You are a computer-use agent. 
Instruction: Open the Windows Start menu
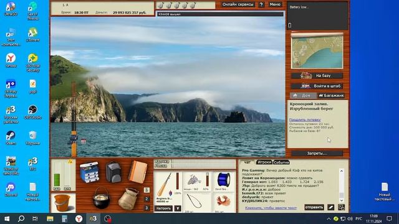pyautogui.click(x=7, y=218)
